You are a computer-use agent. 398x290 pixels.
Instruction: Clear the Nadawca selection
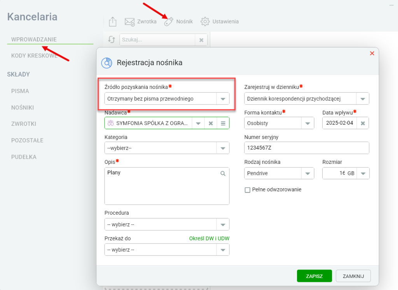click(211, 123)
